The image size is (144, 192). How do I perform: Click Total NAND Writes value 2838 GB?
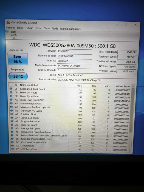(x=127, y=62)
